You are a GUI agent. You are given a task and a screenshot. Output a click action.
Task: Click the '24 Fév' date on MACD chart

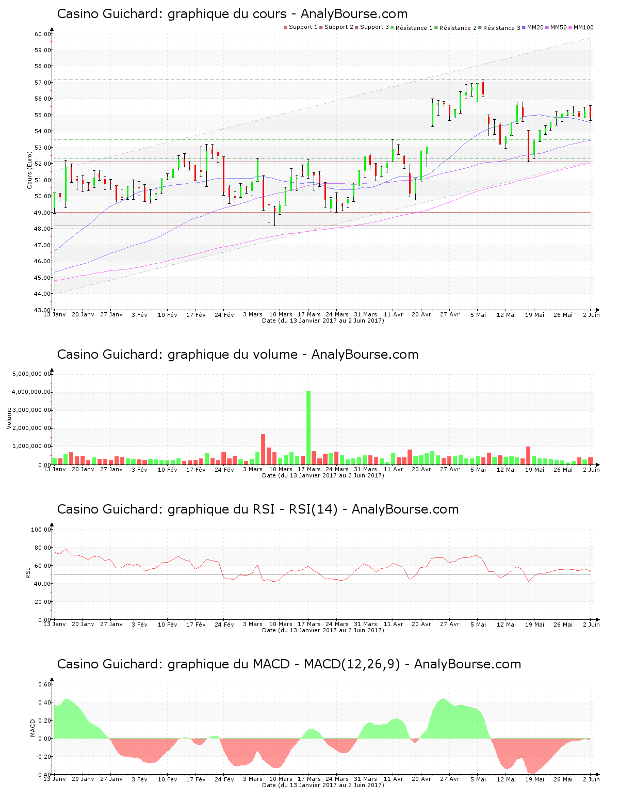(x=224, y=779)
